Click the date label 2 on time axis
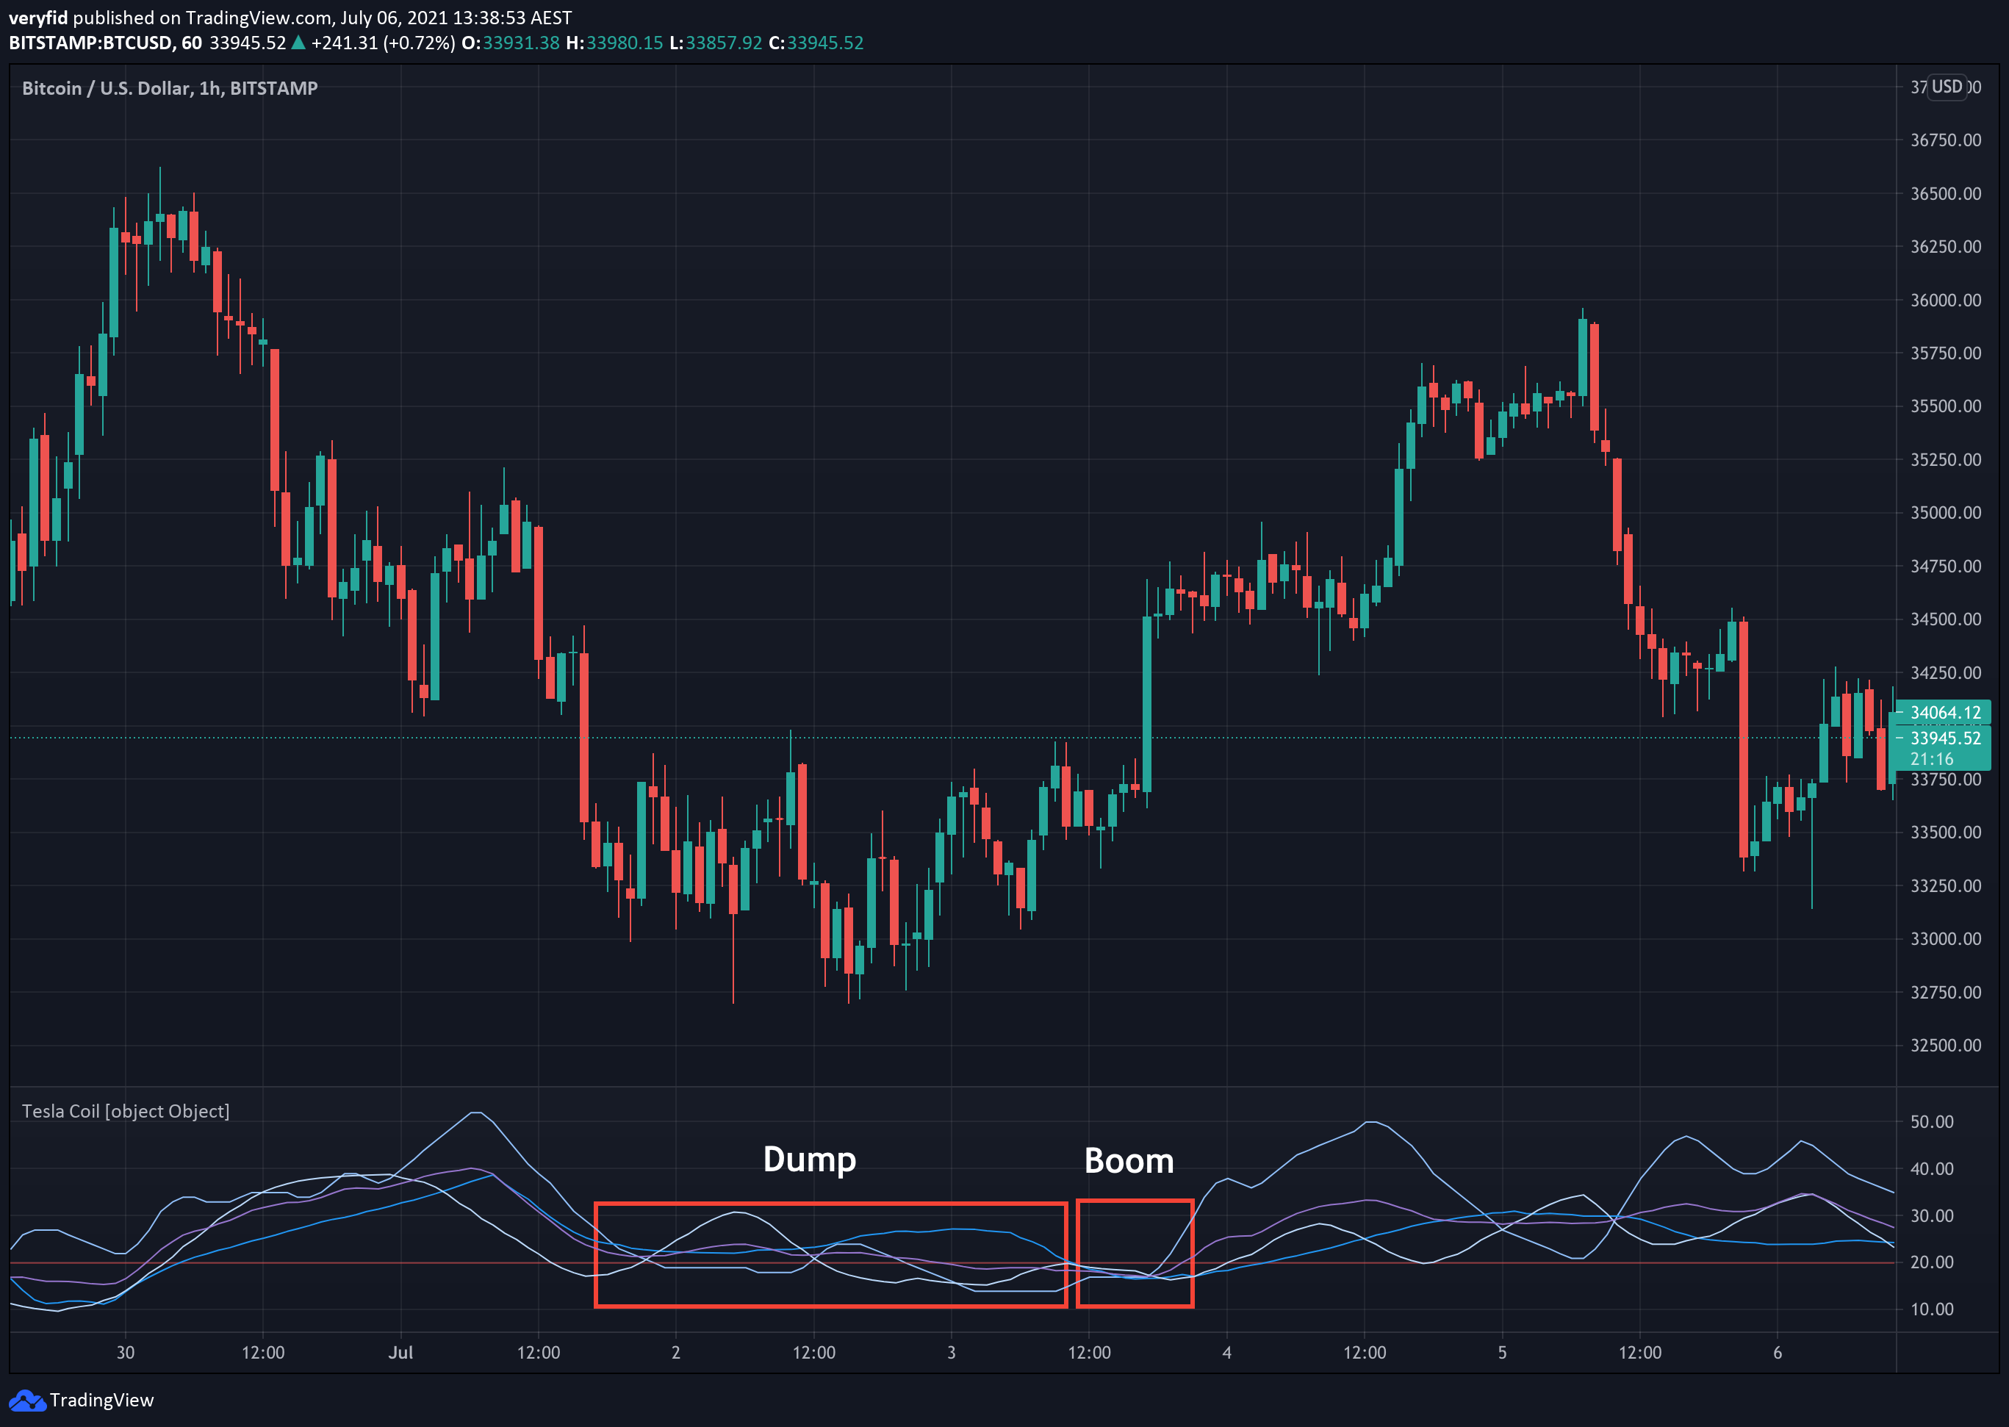 tap(676, 1352)
